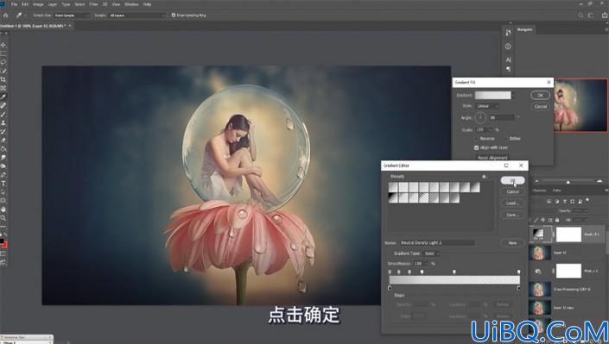Open the eyedropper tool preset arrow

coord(26,16)
